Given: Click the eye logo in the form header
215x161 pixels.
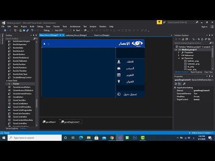Looking at the screenshot, I should (137, 43).
